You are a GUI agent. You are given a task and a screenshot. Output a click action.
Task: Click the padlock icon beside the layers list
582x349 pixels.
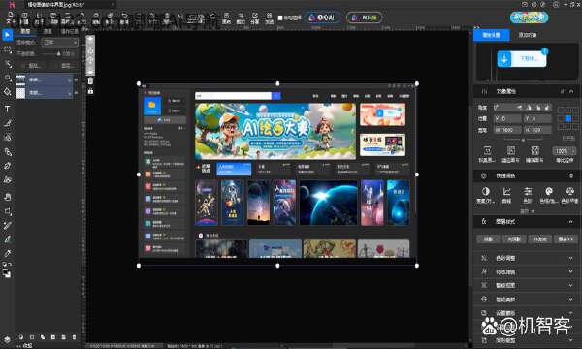(x=90, y=91)
